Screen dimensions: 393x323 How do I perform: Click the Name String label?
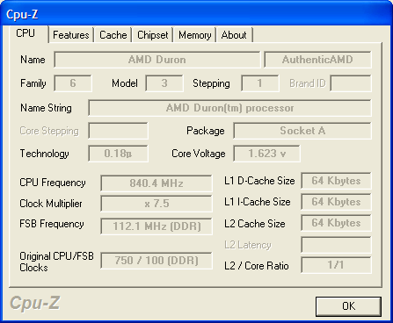pos(46,108)
